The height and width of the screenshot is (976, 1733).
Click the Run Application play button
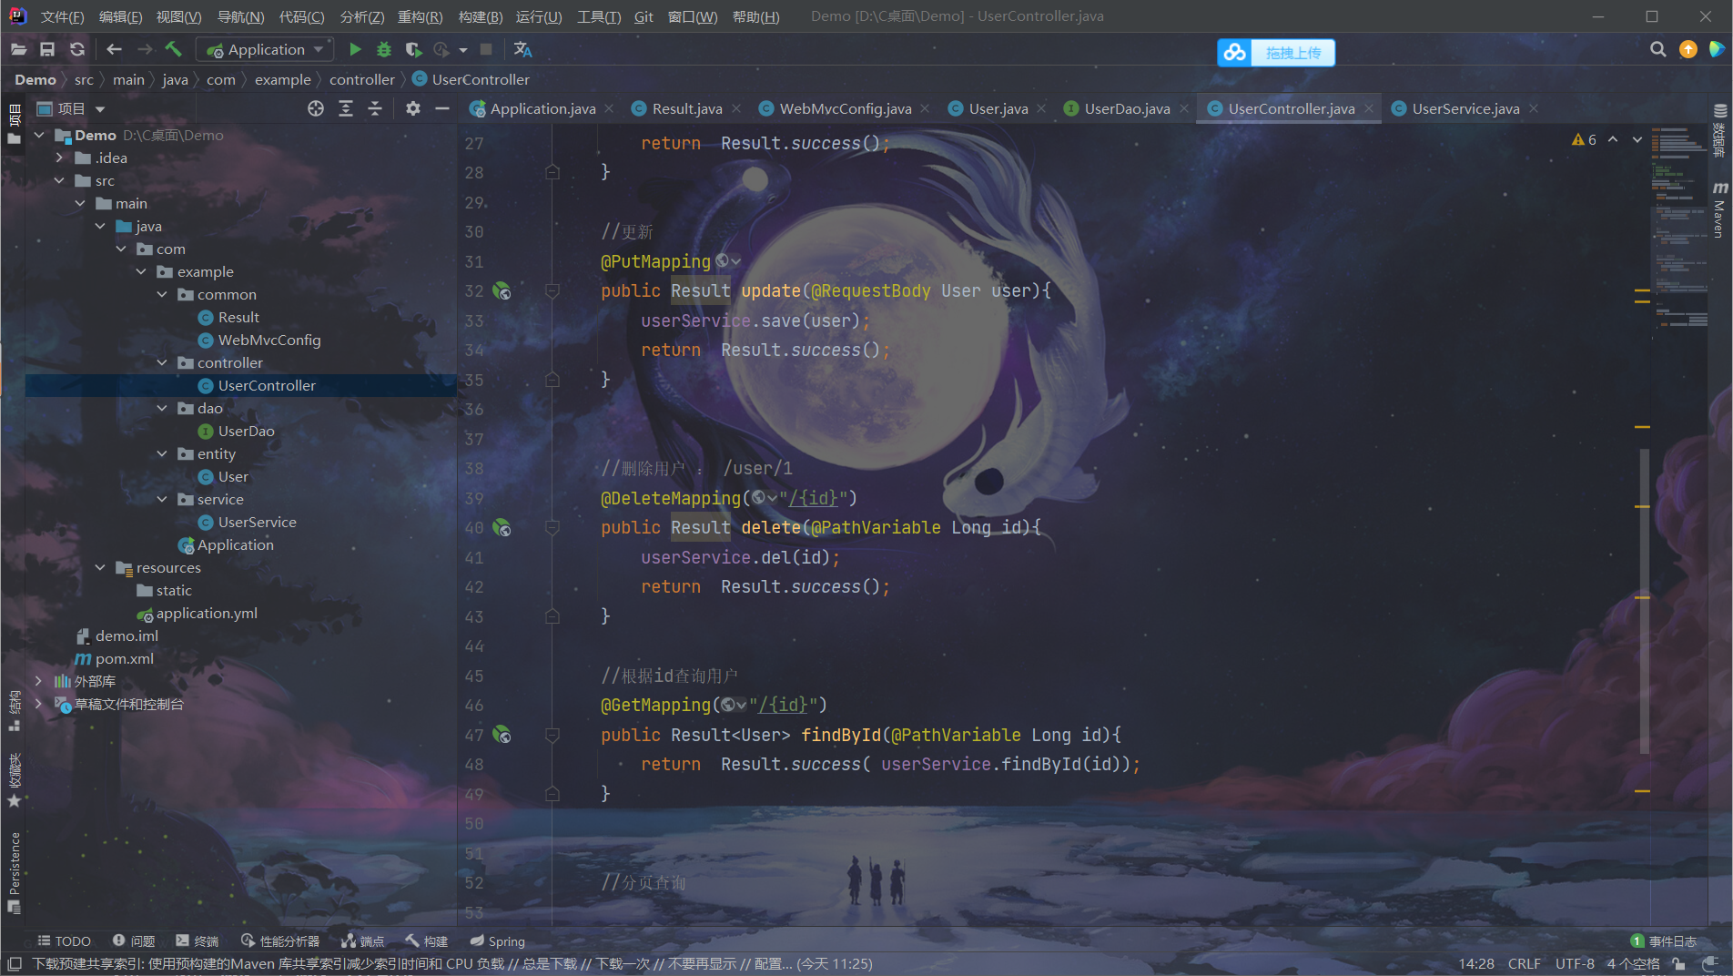click(x=355, y=49)
